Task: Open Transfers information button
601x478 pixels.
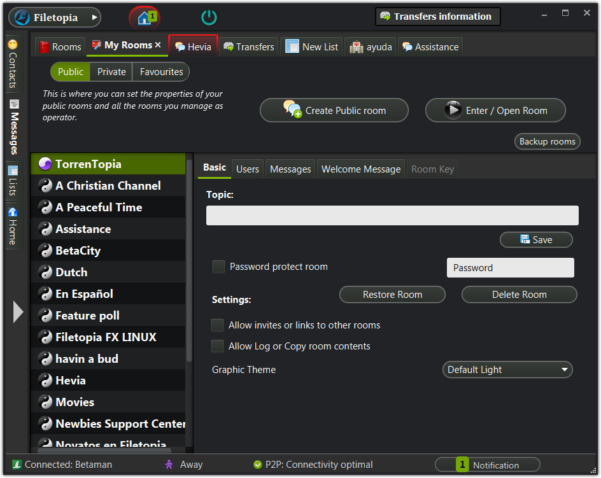Action: point(438,17)
